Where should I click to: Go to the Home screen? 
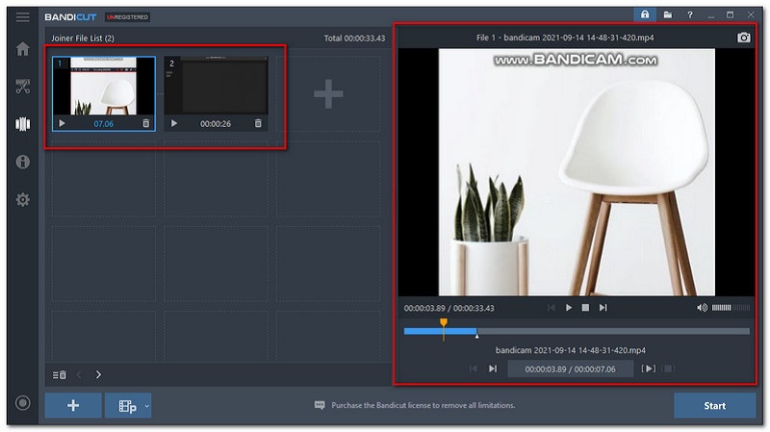point(22,49)
